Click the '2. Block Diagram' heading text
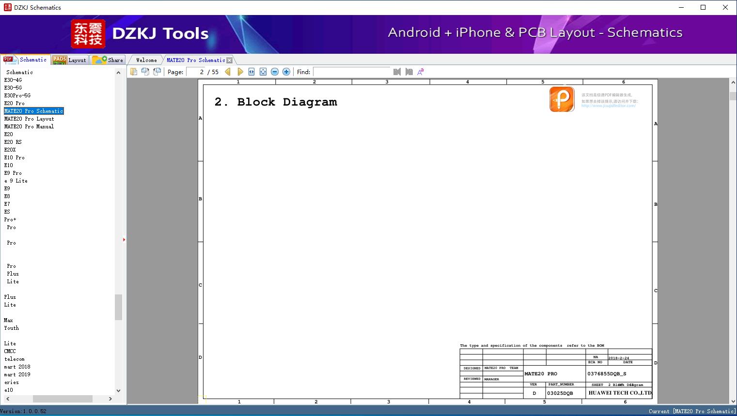This screenshot has width=737, height=416. coord(276,102)
